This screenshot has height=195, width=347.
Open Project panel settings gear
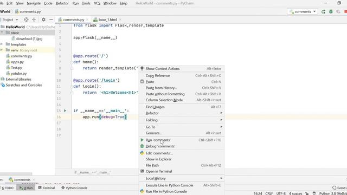tap(43, 19)
